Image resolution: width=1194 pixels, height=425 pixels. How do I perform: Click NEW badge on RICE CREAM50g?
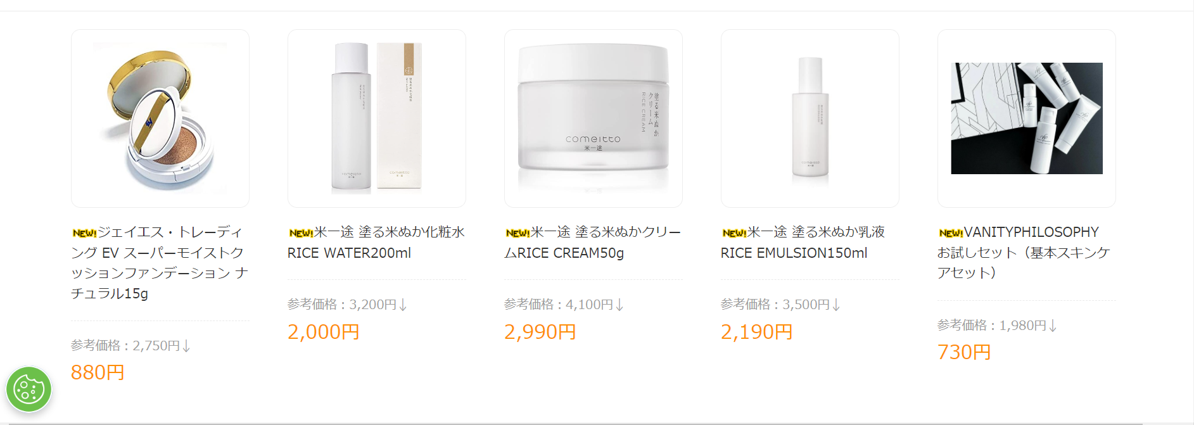pyautogui.click(x=518, y=233)
